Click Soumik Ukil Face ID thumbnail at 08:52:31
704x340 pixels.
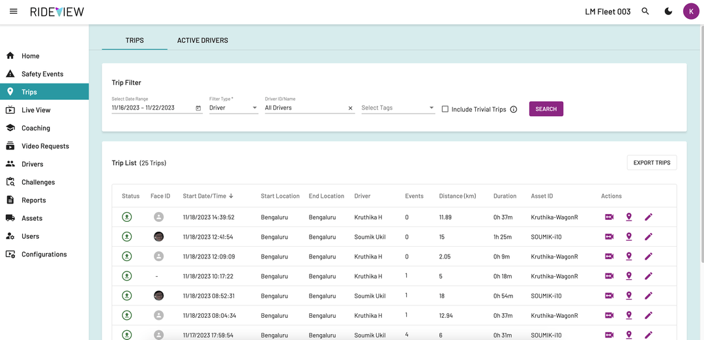pyautogui.click(x=158, y=296)
